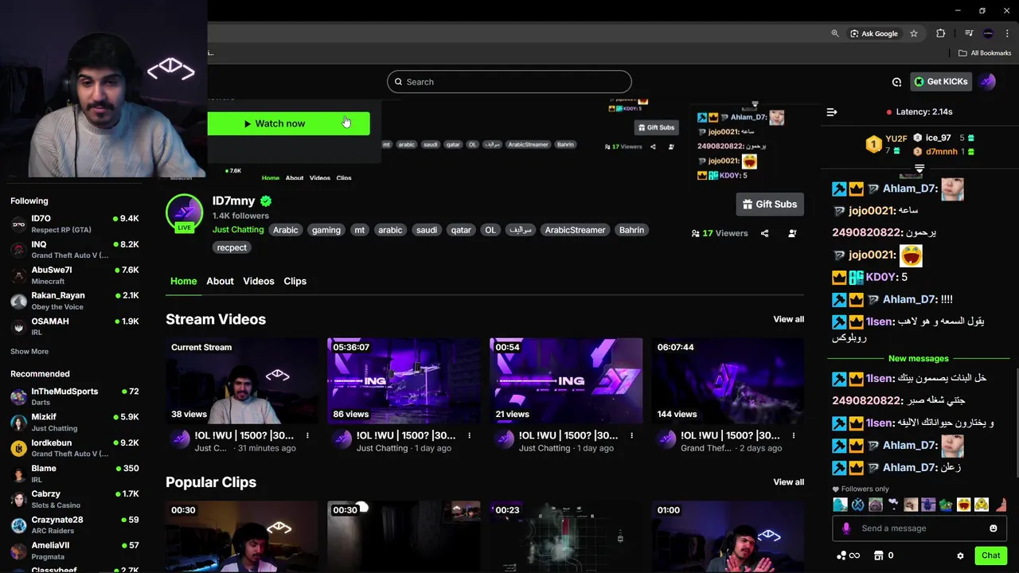This screenshot has height=573, width=1019.
Task: Open Videos tab above Stream Videos heading
Action: (259, 281)
